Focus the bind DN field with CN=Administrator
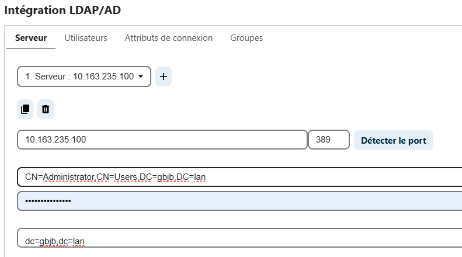Screen dimensions: 462x257 tap(239, 177)
